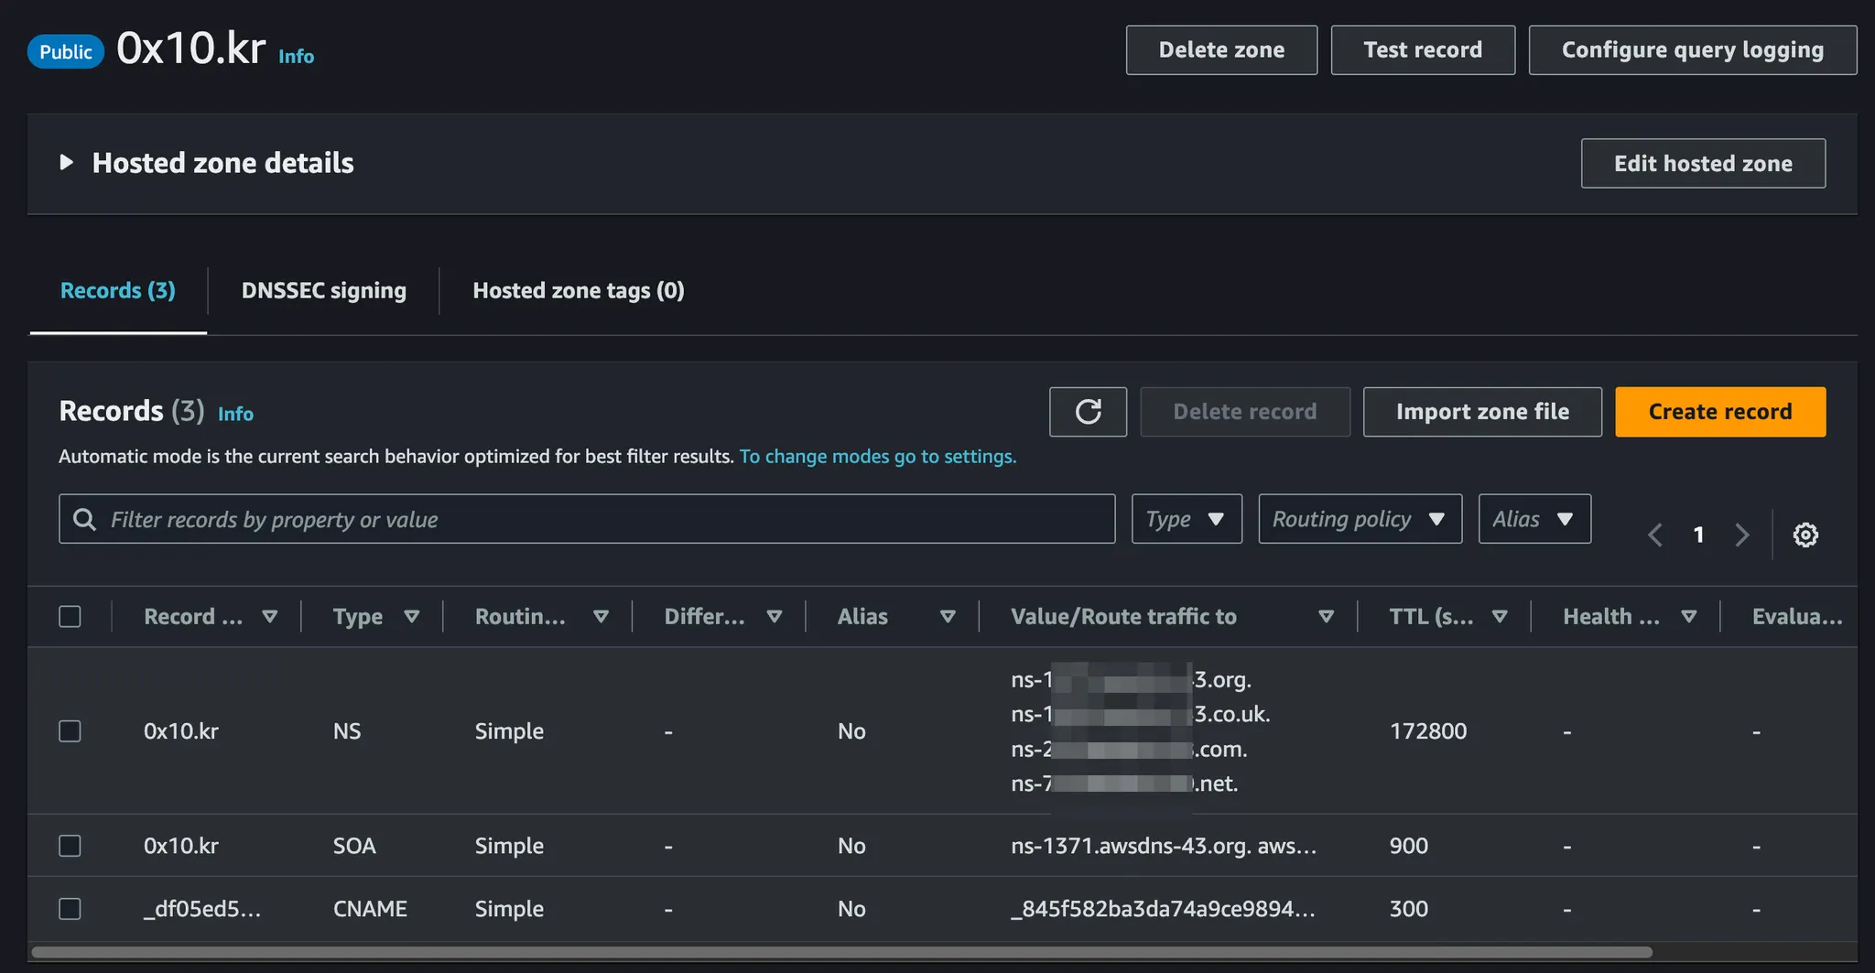Screen dimensions: 1875x973
Task: Go to next page arrow
Action: coord(1741,535)
